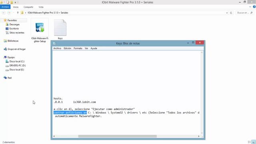Switch to the Vista ribbon tab

point(41,7)
